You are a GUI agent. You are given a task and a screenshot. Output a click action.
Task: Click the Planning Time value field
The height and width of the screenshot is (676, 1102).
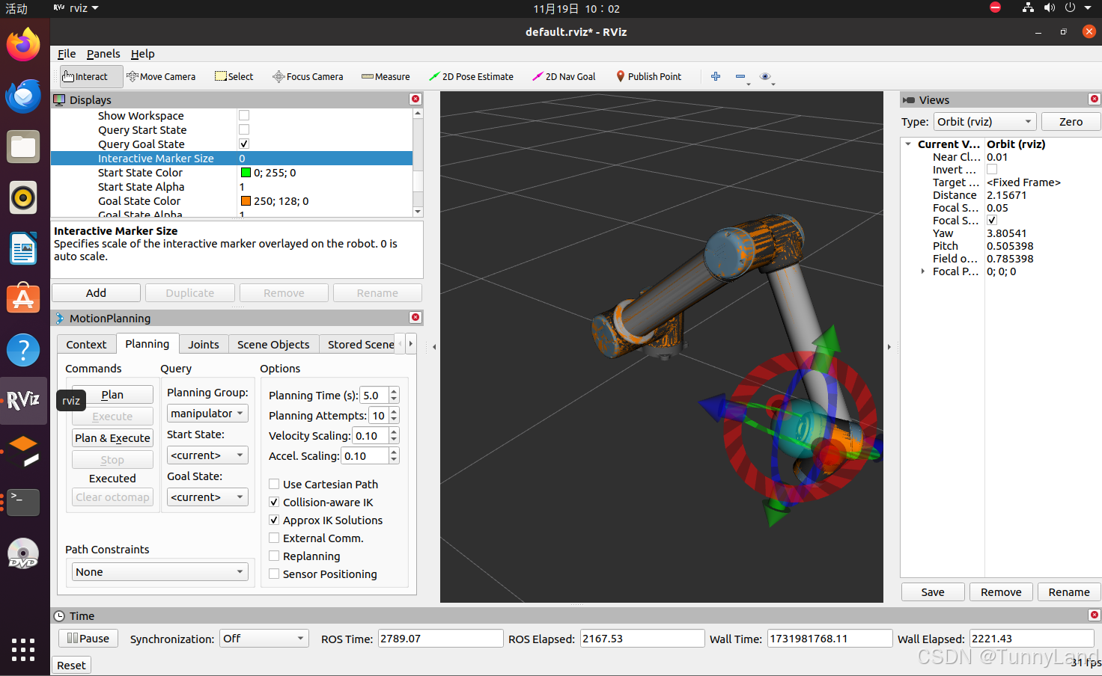374,396
